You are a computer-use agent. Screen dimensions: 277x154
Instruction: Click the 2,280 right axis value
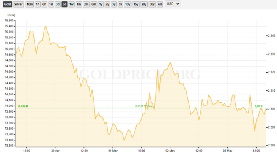(272, 145)
